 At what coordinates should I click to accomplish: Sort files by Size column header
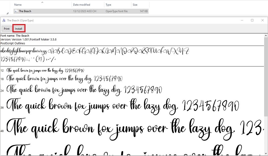135,5
